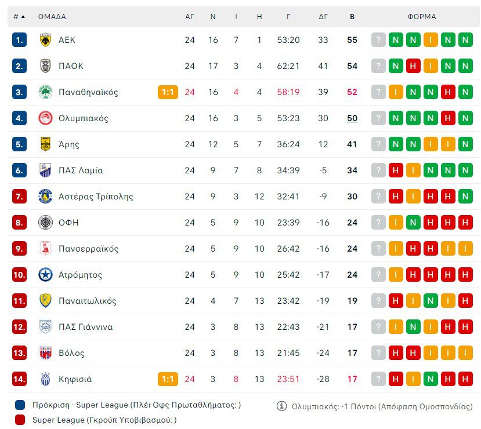The height and width of the screenshot is (429, 481).
Task: Click the AEK team crest icon
Action: [45, 40]
